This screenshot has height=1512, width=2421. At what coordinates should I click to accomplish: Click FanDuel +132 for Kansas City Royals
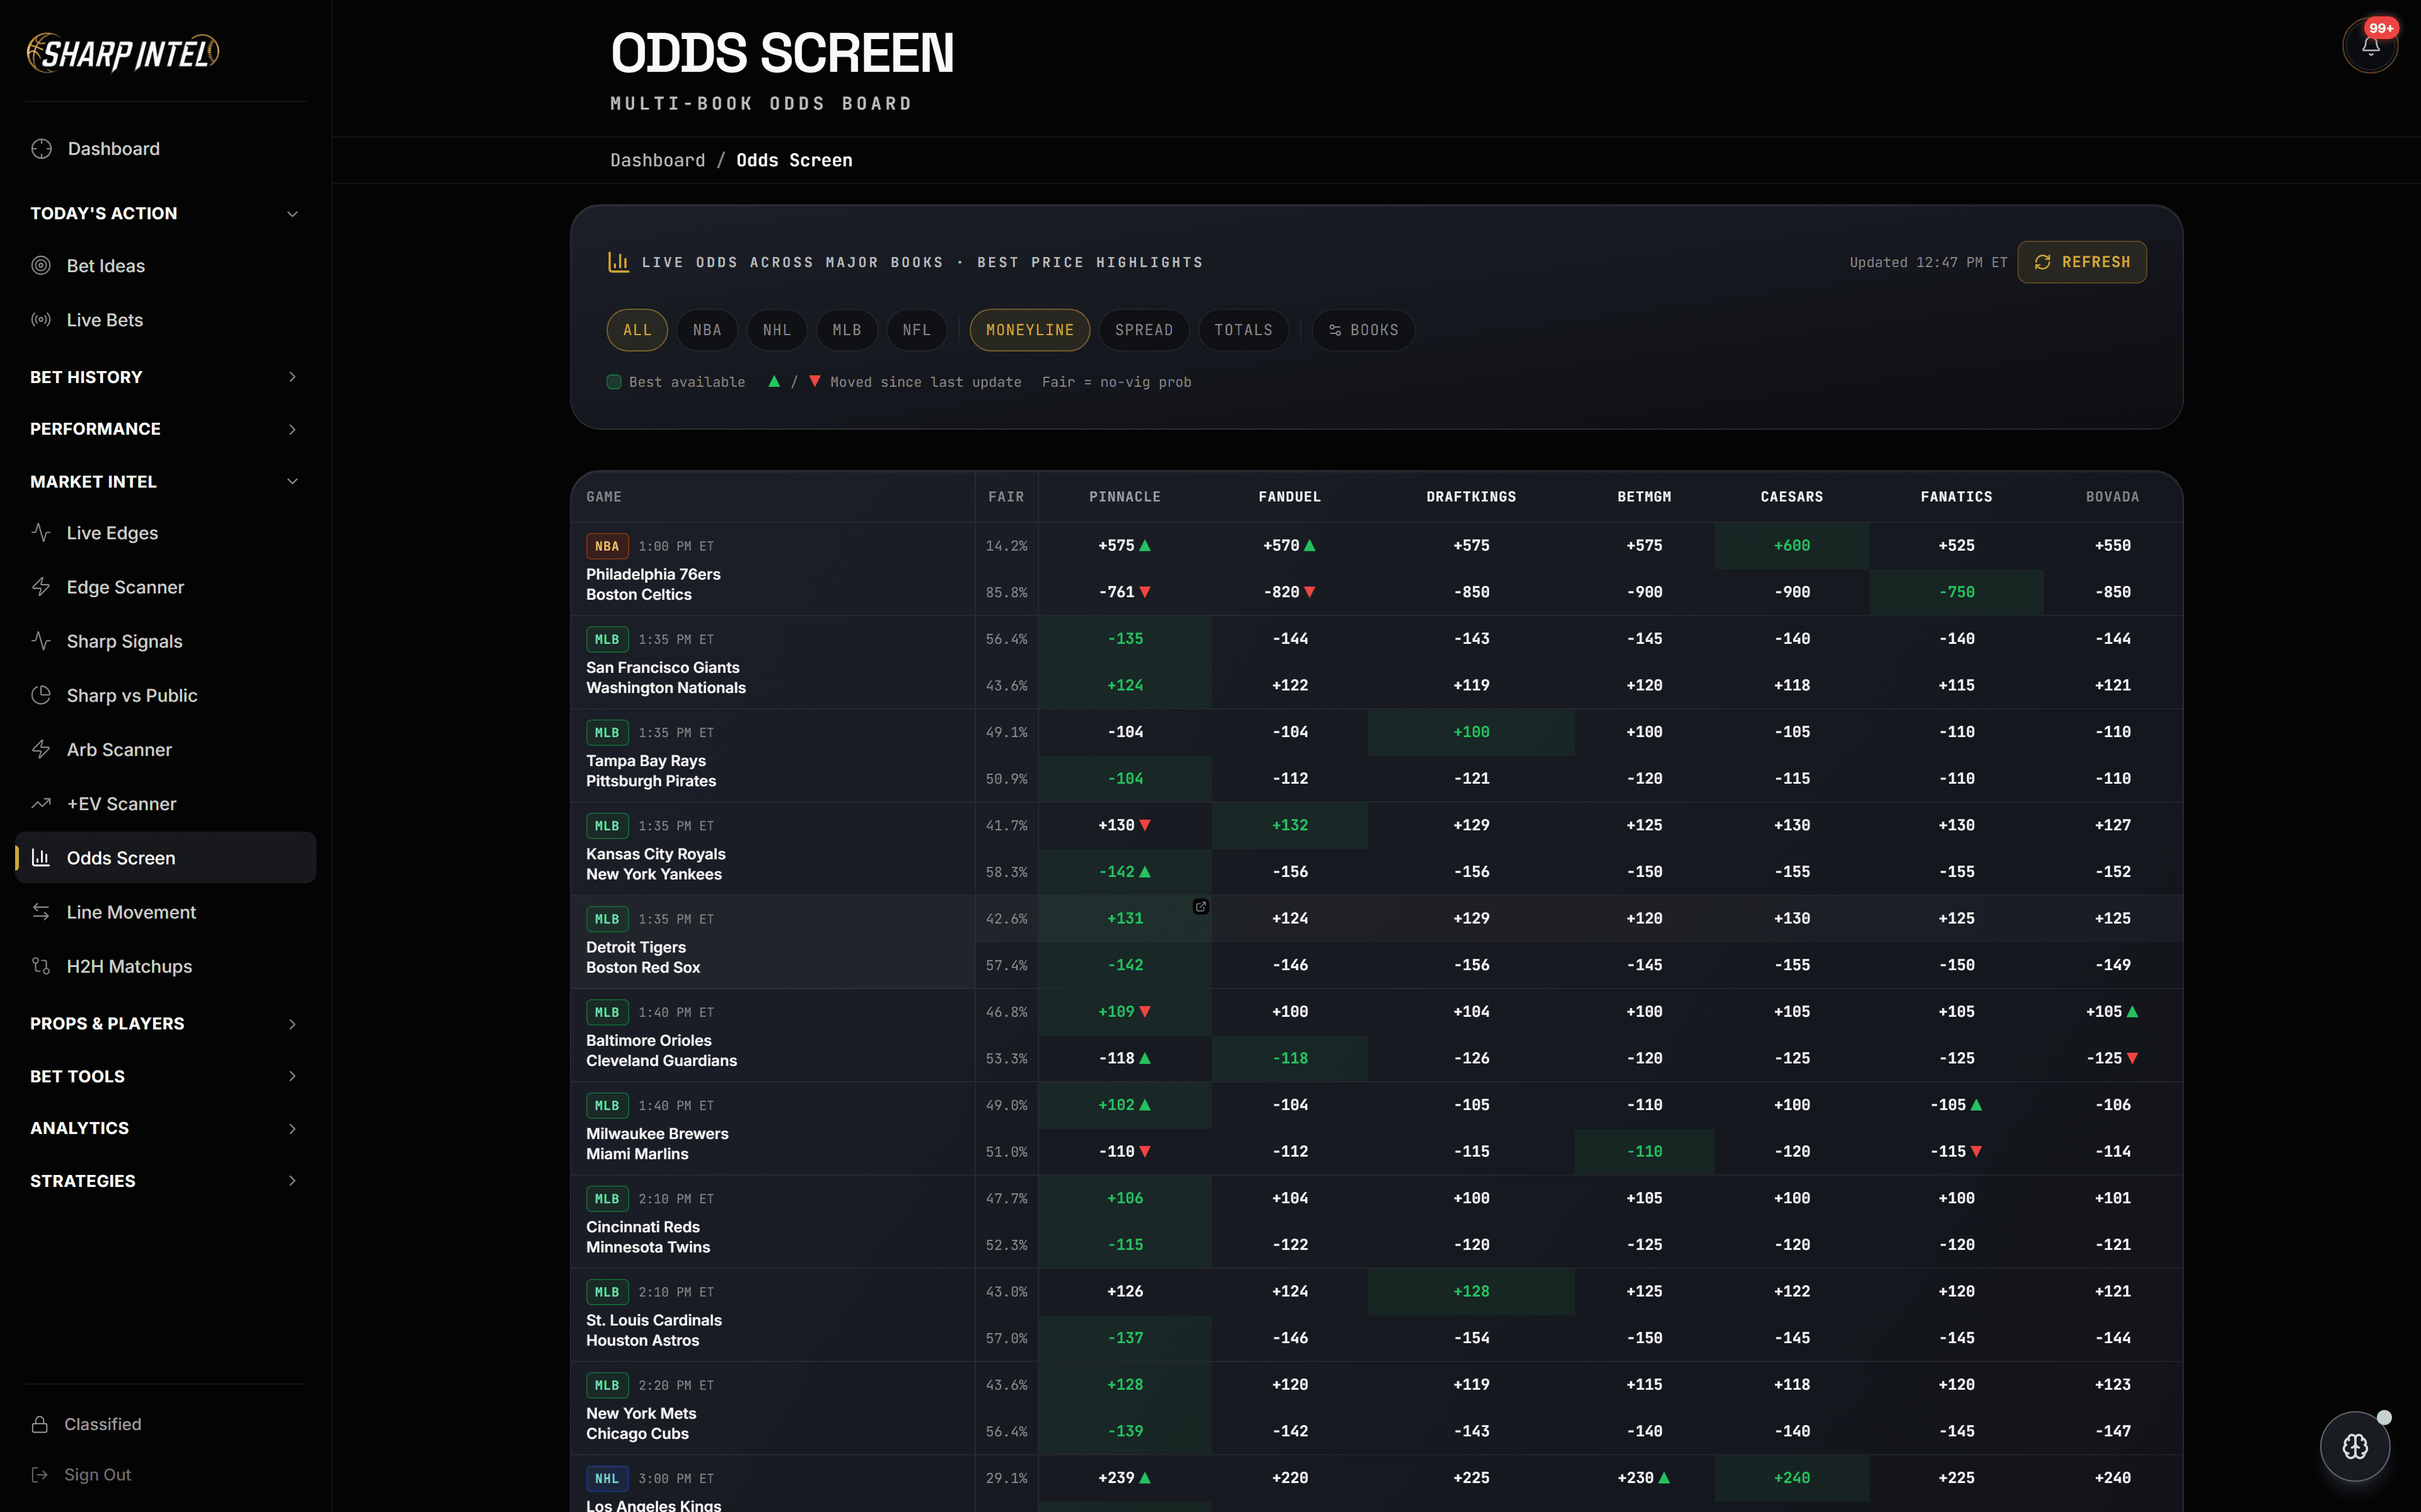click(1289, 825)
